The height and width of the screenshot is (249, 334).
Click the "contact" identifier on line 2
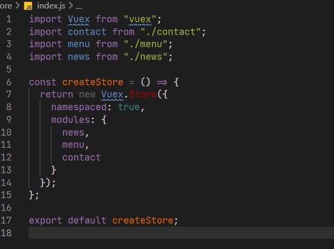[x=87, y=32]
